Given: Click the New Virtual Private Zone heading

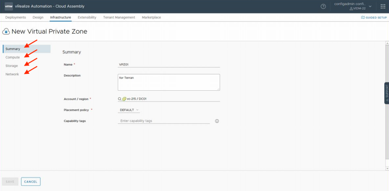Looking at the screenshot, I should pos(49,32).
